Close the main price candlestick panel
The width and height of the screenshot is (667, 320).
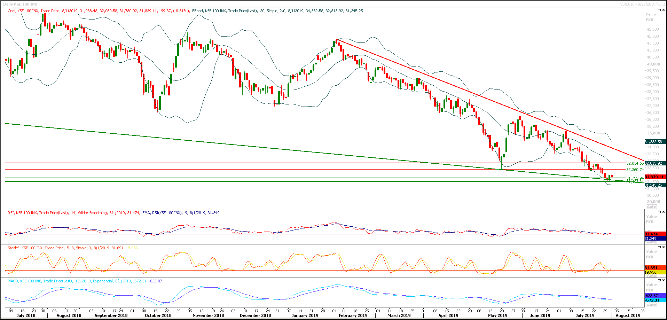tap(664, 10)
